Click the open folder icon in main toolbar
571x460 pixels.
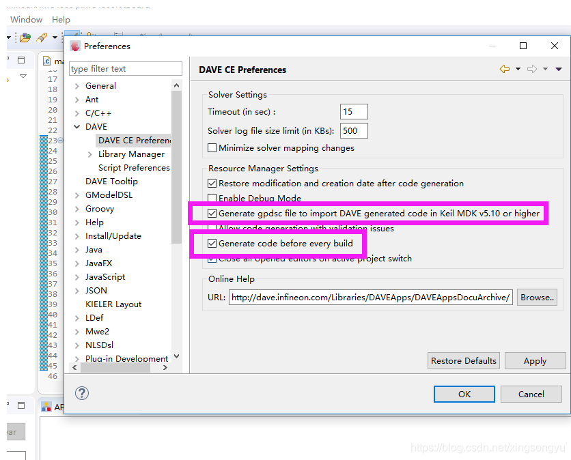(x=25, y=37)
